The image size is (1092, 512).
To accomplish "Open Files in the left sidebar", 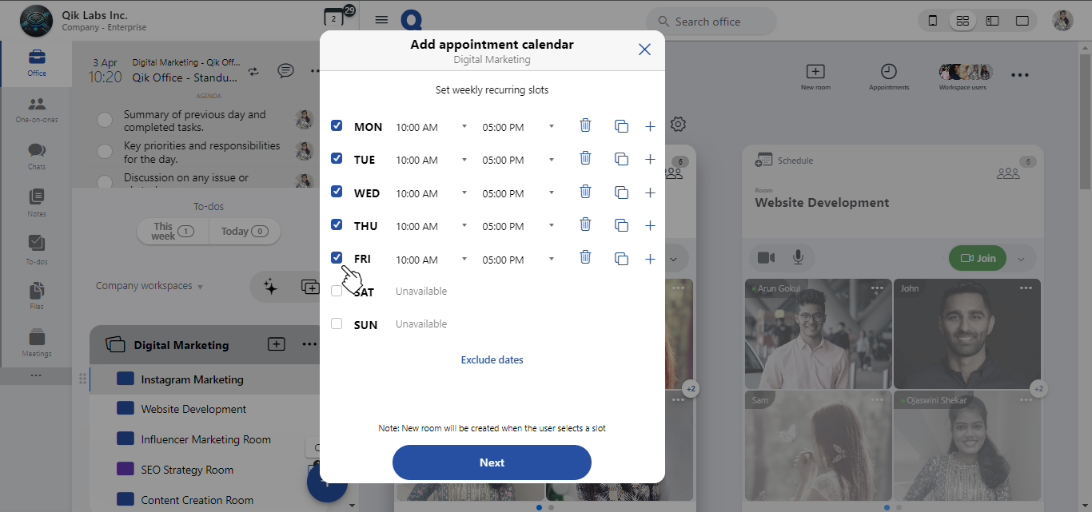I will tap(37, 296).
